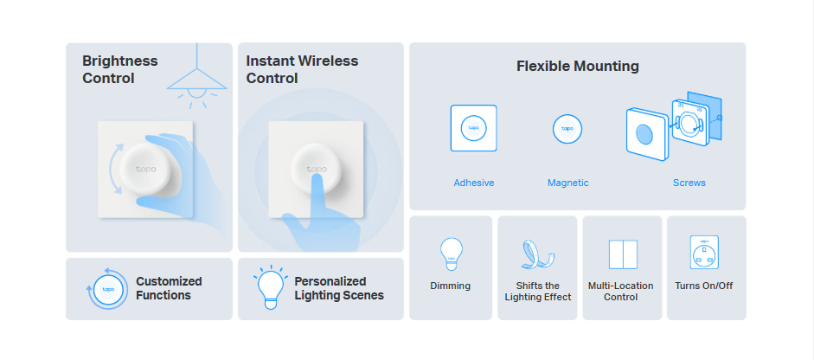The image size is (814, 360).
Task: Click the Customized Functions rotating Tapo icon
Action: [107, 289]
